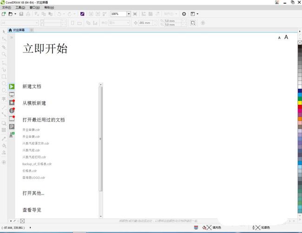Open the What's New star icon
This screenshot has width=302, height=233.
(12, 103)
